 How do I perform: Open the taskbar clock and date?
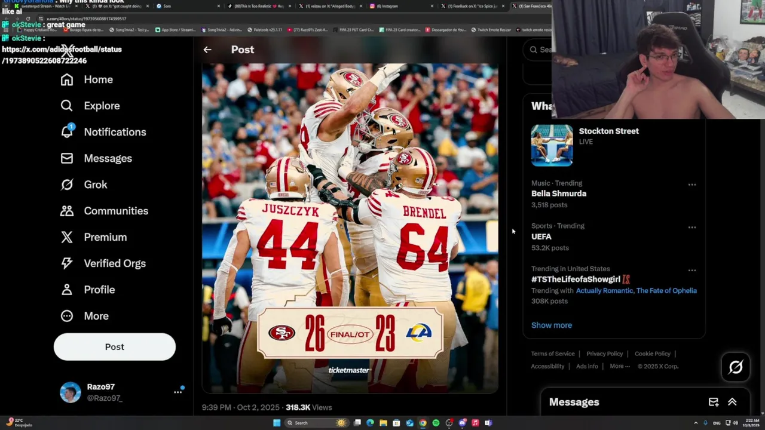tap(752, 423)
